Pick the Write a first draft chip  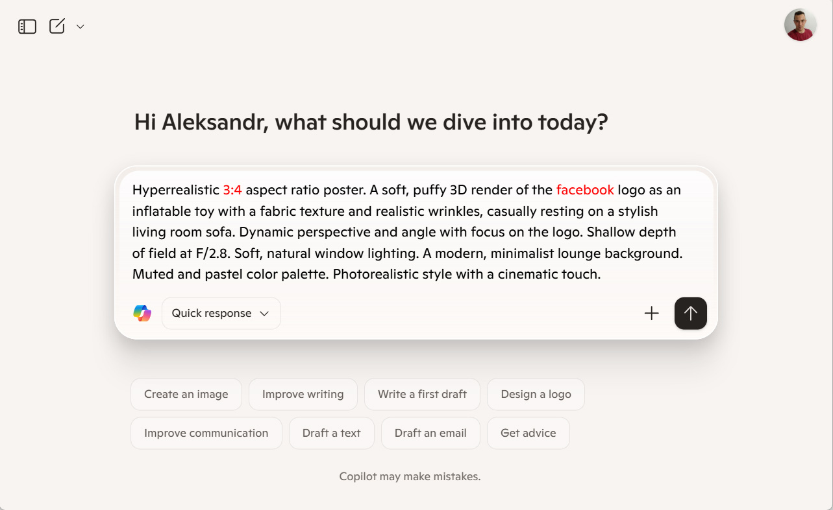click(422, 394)
